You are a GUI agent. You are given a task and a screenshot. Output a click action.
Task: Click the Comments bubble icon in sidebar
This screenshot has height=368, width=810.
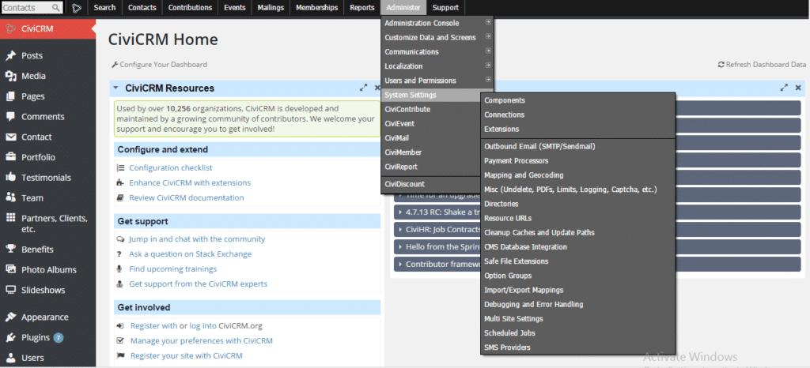(x=10, y=117)
